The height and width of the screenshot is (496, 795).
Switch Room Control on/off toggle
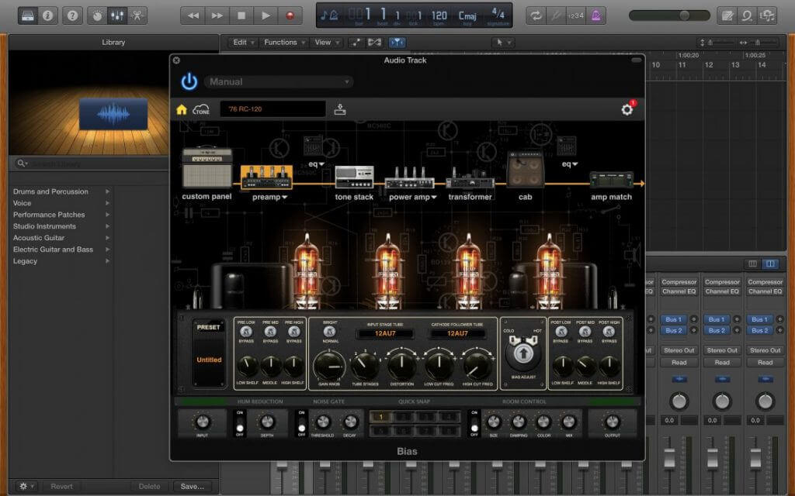[474, 423]
